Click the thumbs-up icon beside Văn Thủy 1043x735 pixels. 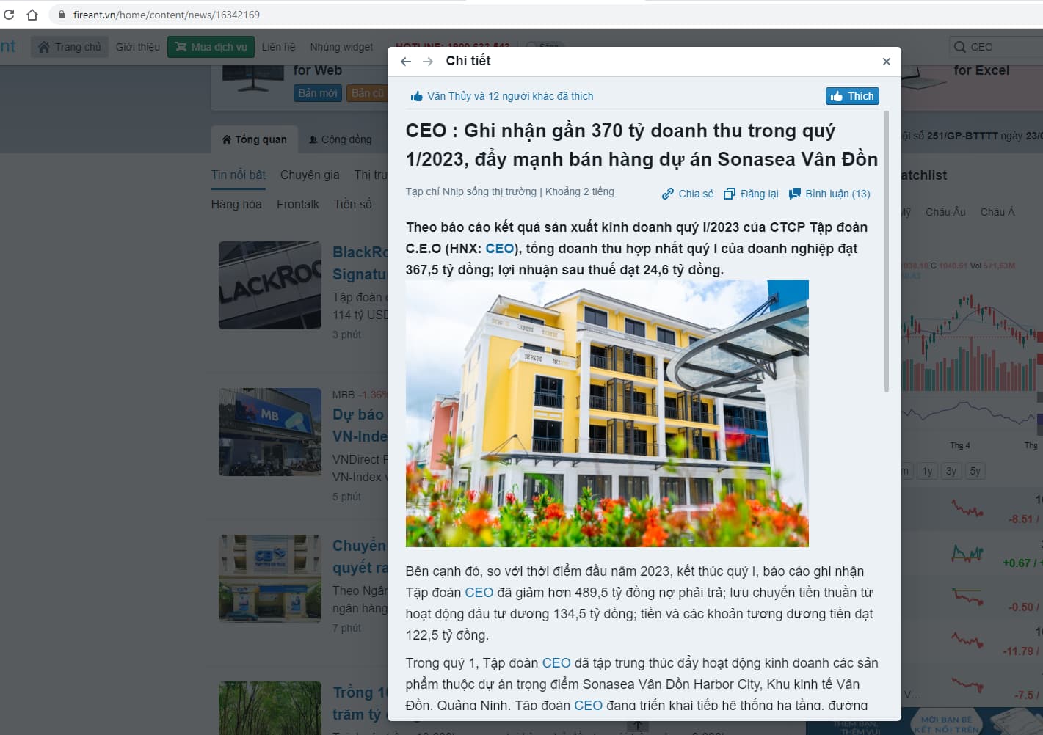click(x=417, y=96)
